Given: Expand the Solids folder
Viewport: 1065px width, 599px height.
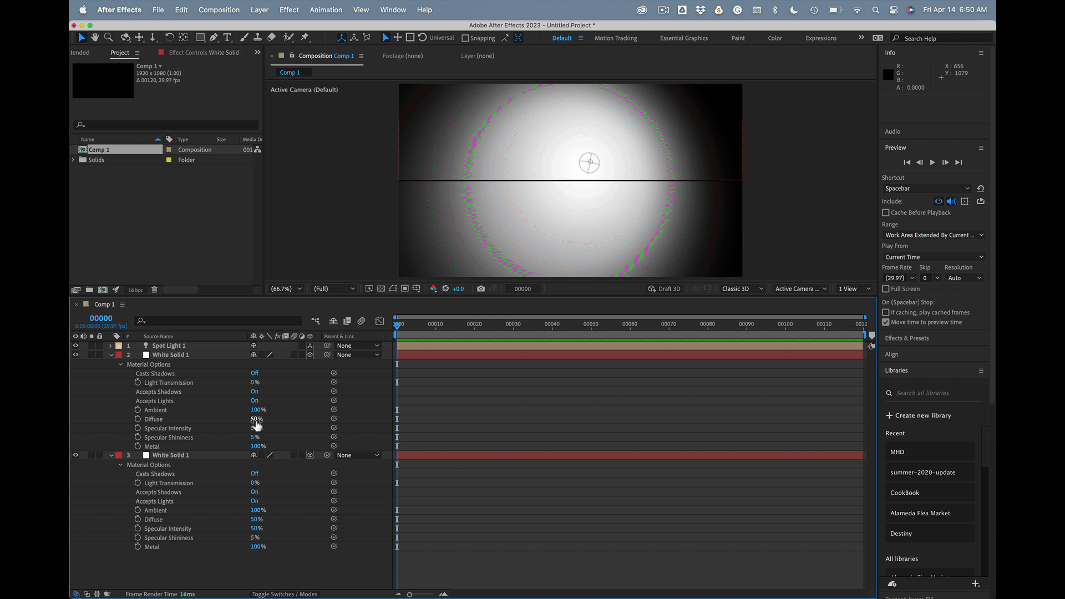Looking at the screenshot, I should (73, 160).
